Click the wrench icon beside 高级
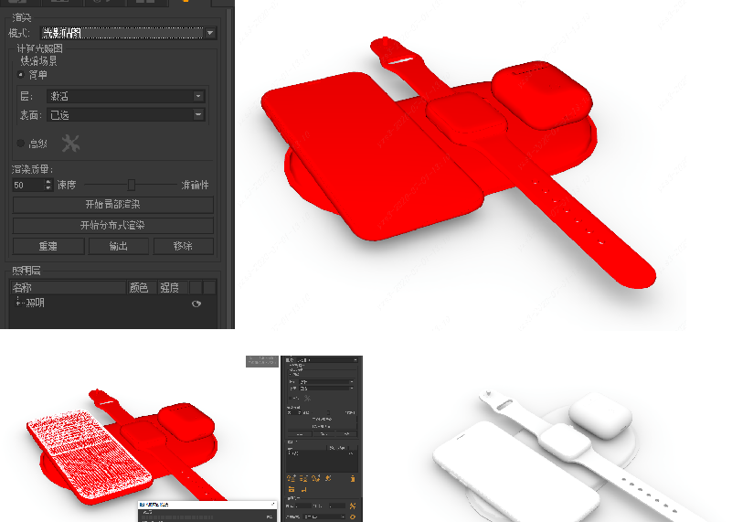This screenshot has width=732, height=522. pyautogui.click(x=70, y=144)
